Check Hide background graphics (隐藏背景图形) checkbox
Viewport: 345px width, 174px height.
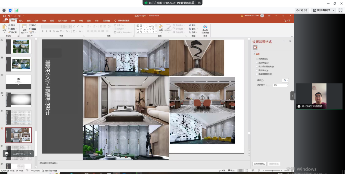pos(257,74)
